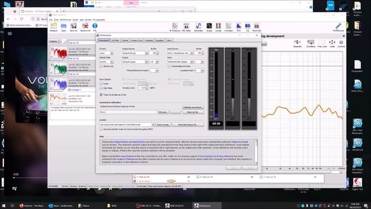Open the Info icon in REW toolbar

(95, 27)
